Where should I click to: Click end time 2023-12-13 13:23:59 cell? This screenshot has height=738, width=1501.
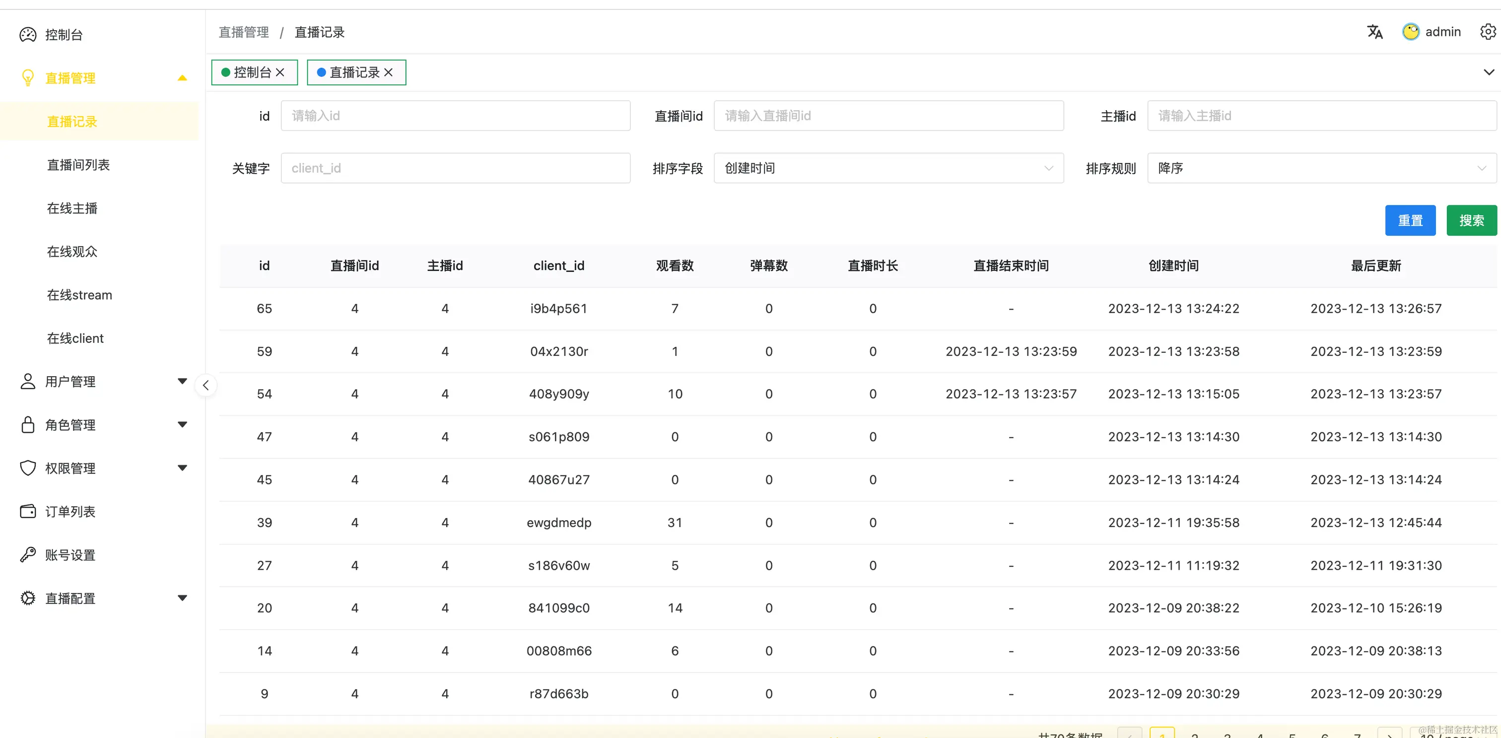click(1011, 352)
